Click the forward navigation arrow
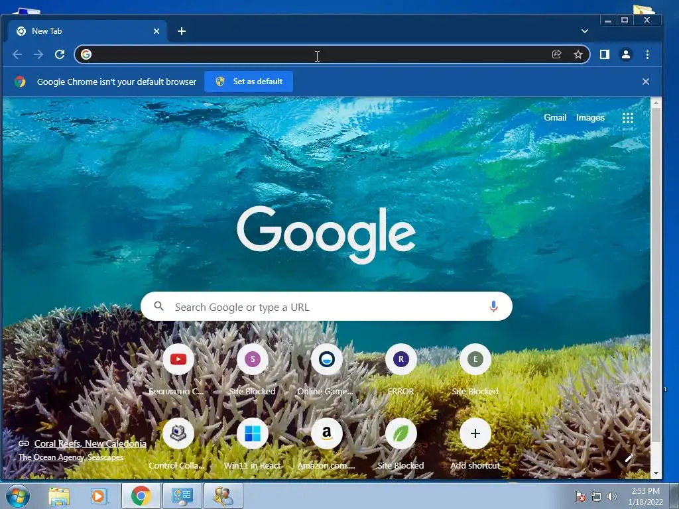Screen dimensions: 679x509 [x=38, y=54]
